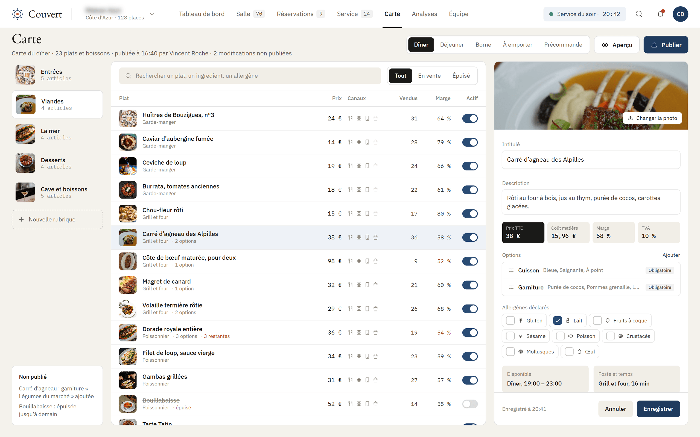Screen dimensions: 700x437
Task: Click the fork icon for Gambas grillées
Action: pos(350,380)
